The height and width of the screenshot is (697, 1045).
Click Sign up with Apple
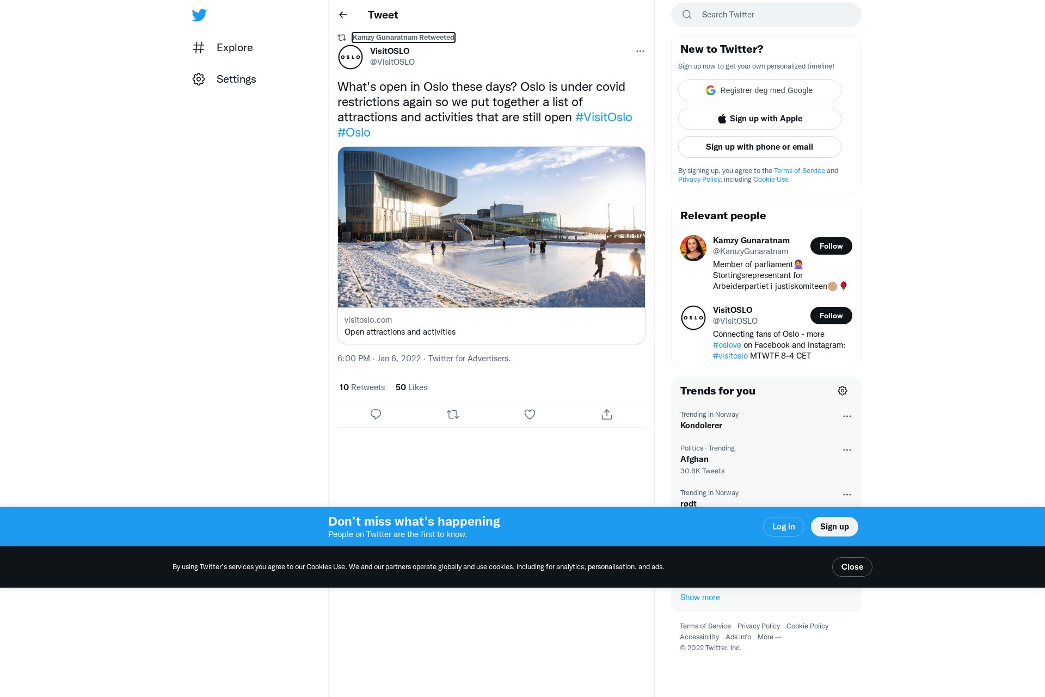(x=760, y=119)
